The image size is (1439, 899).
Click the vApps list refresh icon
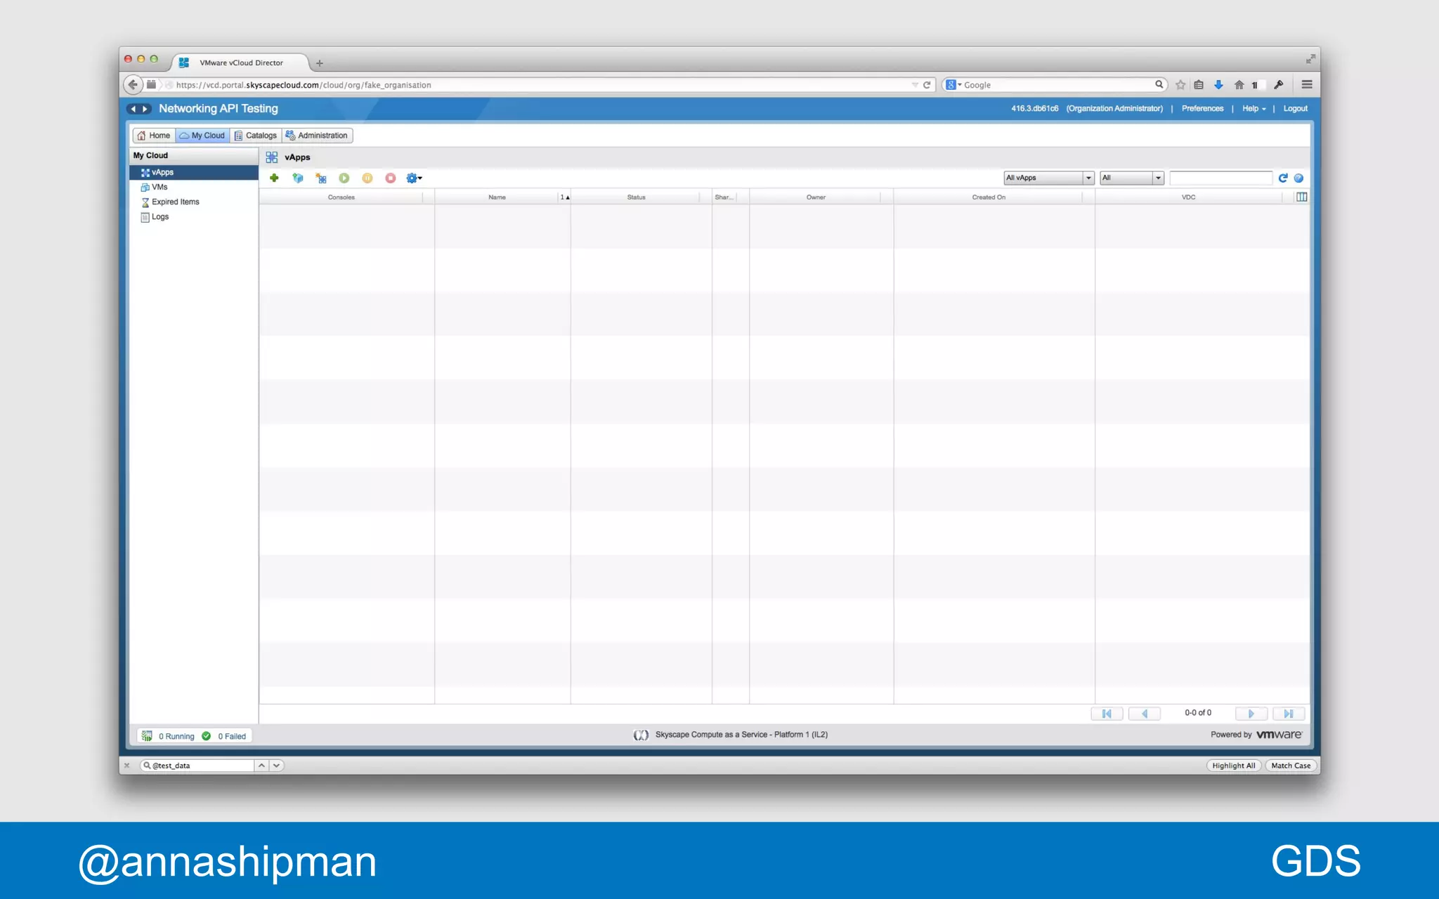coord(1283,178)
